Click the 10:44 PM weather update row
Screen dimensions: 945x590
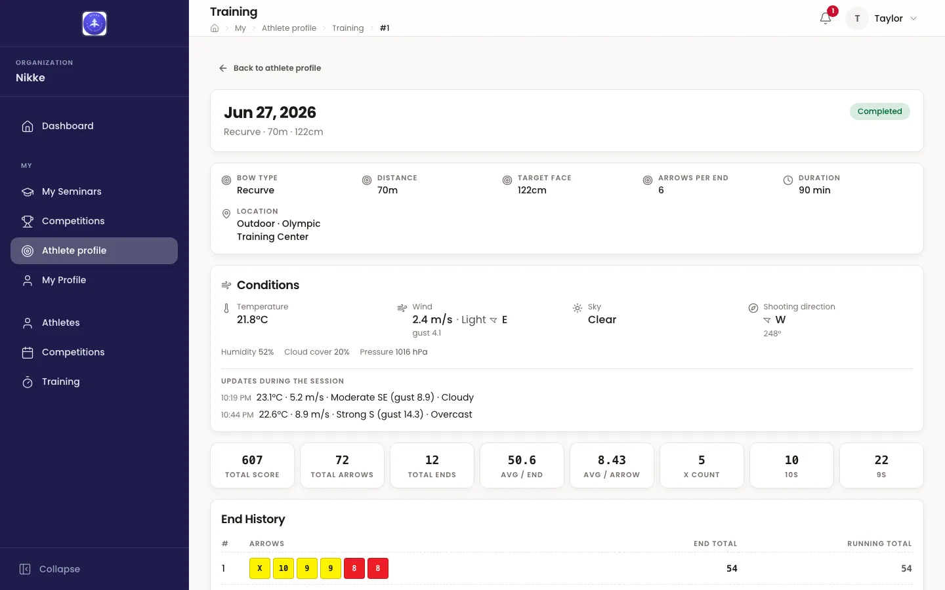click(x=346, y=414)
